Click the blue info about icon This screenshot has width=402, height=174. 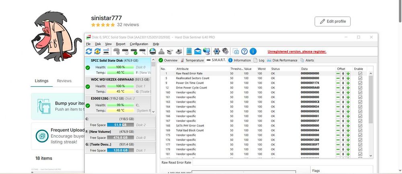(x=253, y=51)
